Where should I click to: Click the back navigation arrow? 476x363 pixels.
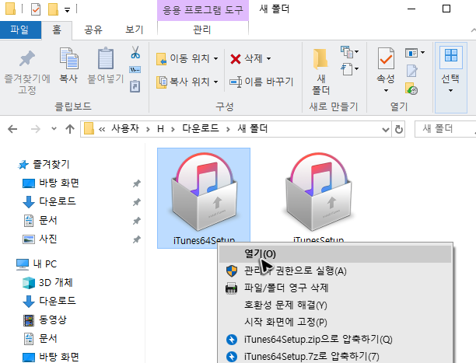pyautogui.click(x=12, y=129)
